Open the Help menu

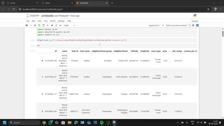click(69, 21)
